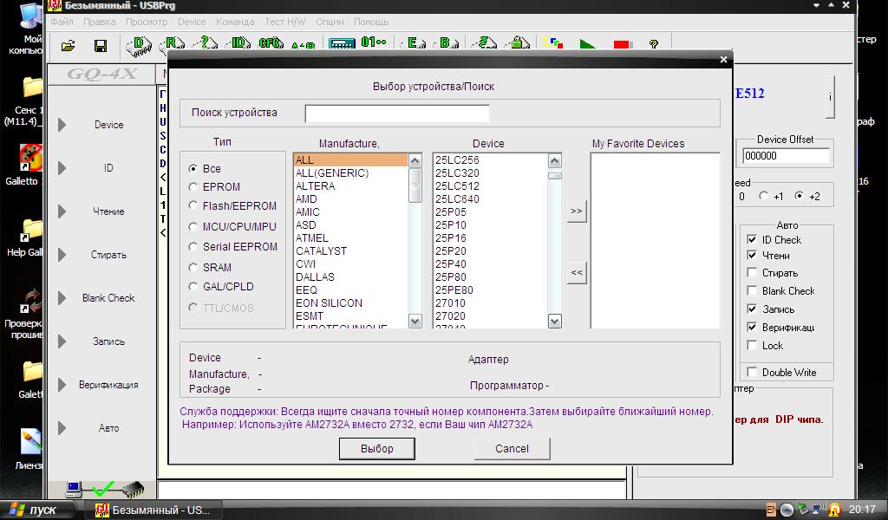This screenshot has height=520, width=888.
Task: Select the Flash/EEPROM type radio button
Action: (193, 205)
